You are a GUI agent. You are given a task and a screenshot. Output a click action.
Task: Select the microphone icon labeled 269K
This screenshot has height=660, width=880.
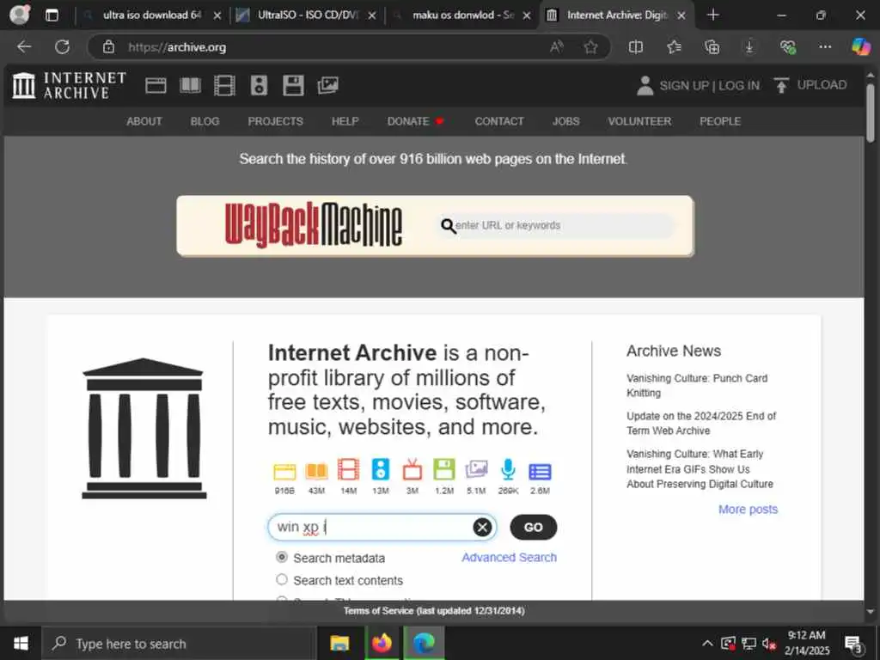click(509, 470)
